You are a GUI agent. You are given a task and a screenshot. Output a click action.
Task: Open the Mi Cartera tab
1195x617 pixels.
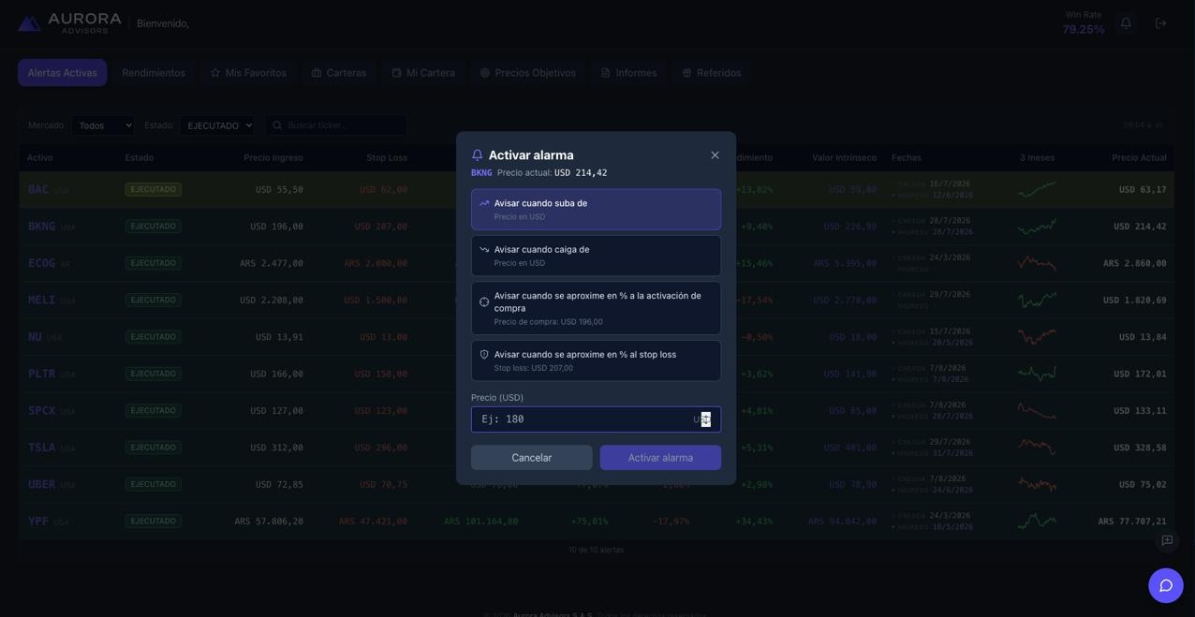tap(423, 73)
